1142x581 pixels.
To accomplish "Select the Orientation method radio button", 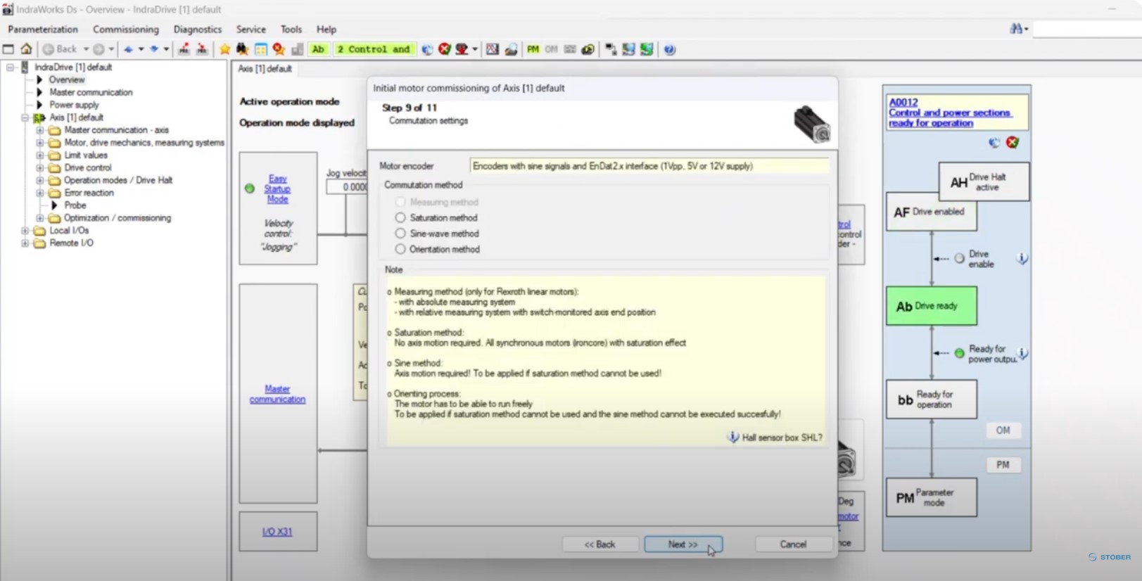I will click(400, 249).
